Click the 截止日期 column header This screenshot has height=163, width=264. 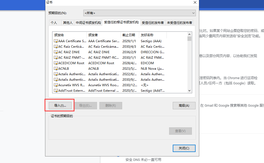(x=130, y=35)
